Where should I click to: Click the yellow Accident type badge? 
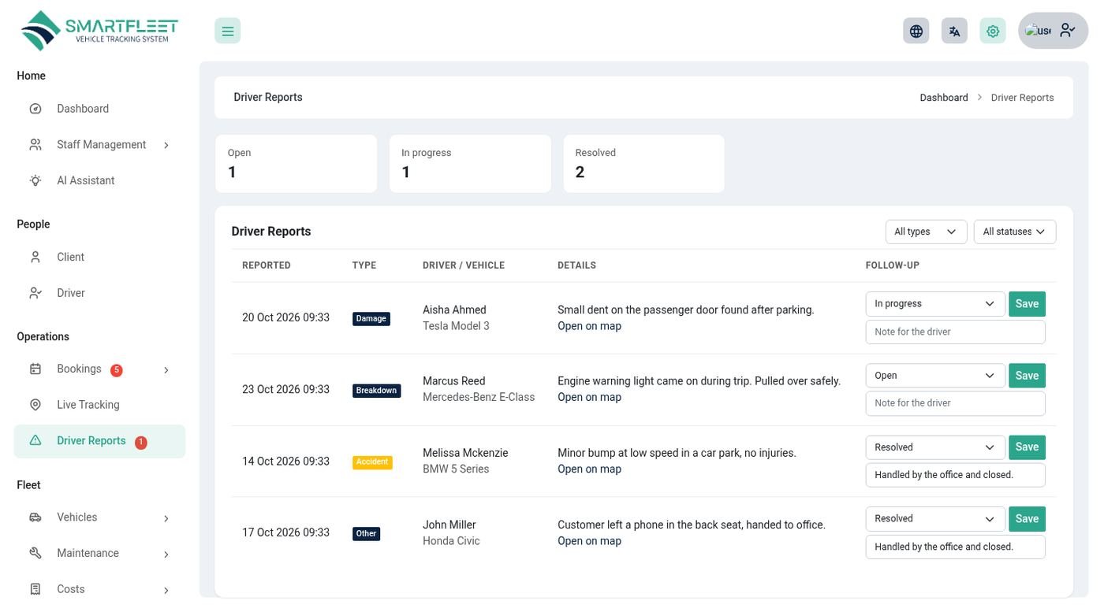372,462
